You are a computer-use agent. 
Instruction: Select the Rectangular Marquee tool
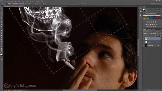(2, 11)
